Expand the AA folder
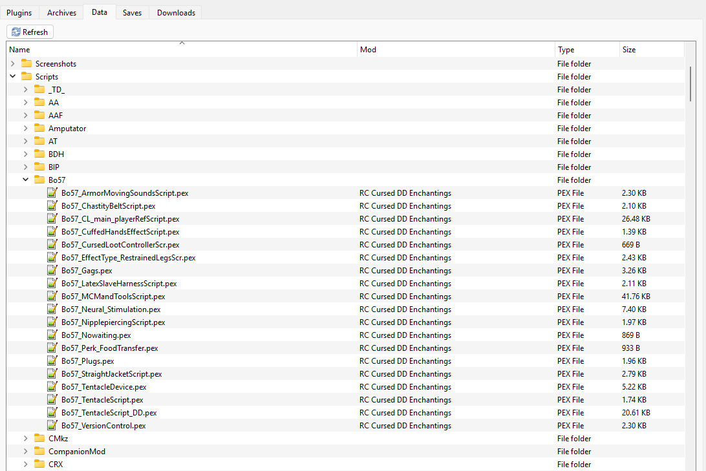Image resolution: width=706 pixels, height=471 pixels. 26,103
